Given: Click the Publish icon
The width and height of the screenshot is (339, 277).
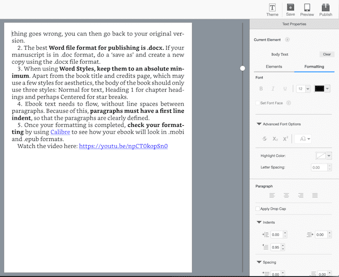Looking at the screenshot, I should point(325,10).
